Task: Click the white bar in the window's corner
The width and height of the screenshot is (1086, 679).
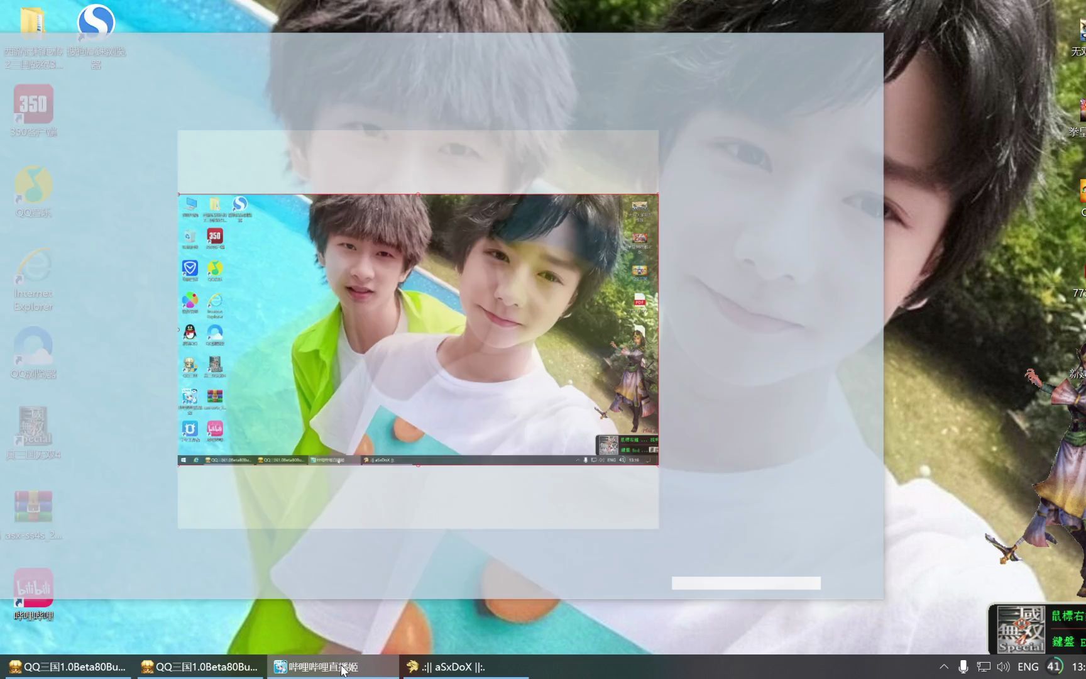Action: click(746, 583)
